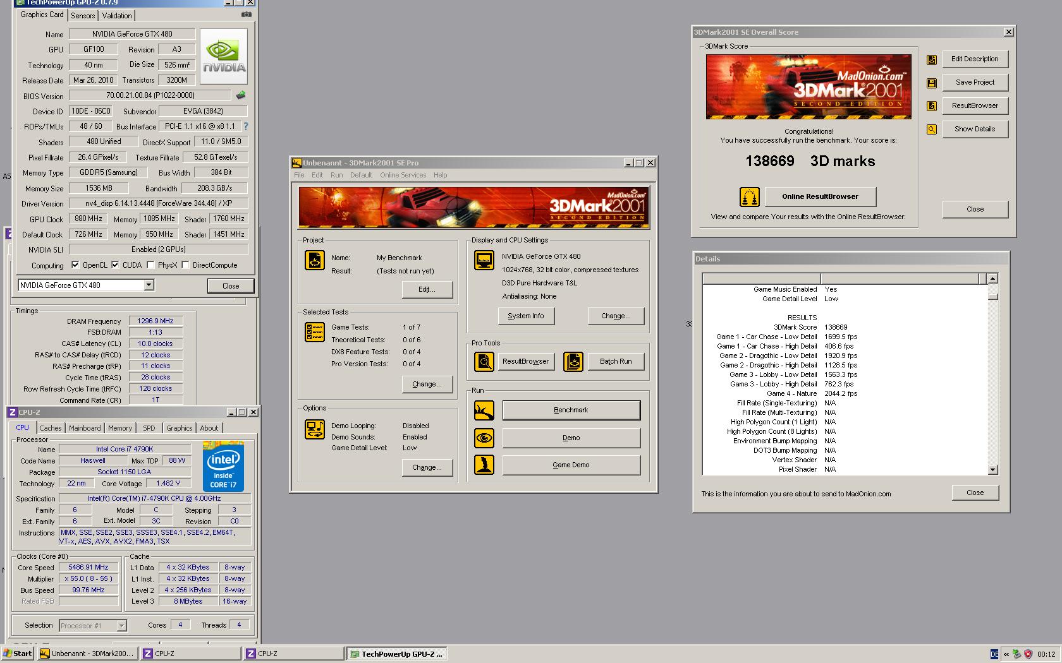
Task: Click Change... in Display and CPU Settings
Action: [616, 316]
